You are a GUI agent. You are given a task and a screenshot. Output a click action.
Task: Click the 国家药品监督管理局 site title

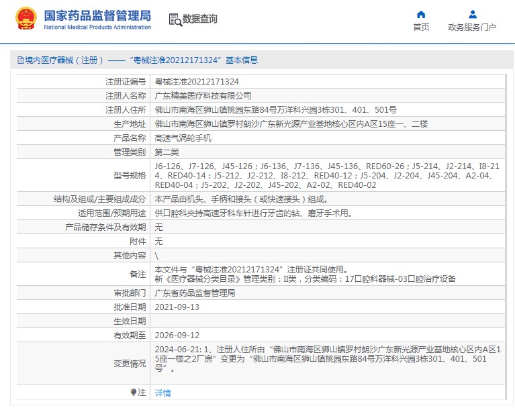97,15
